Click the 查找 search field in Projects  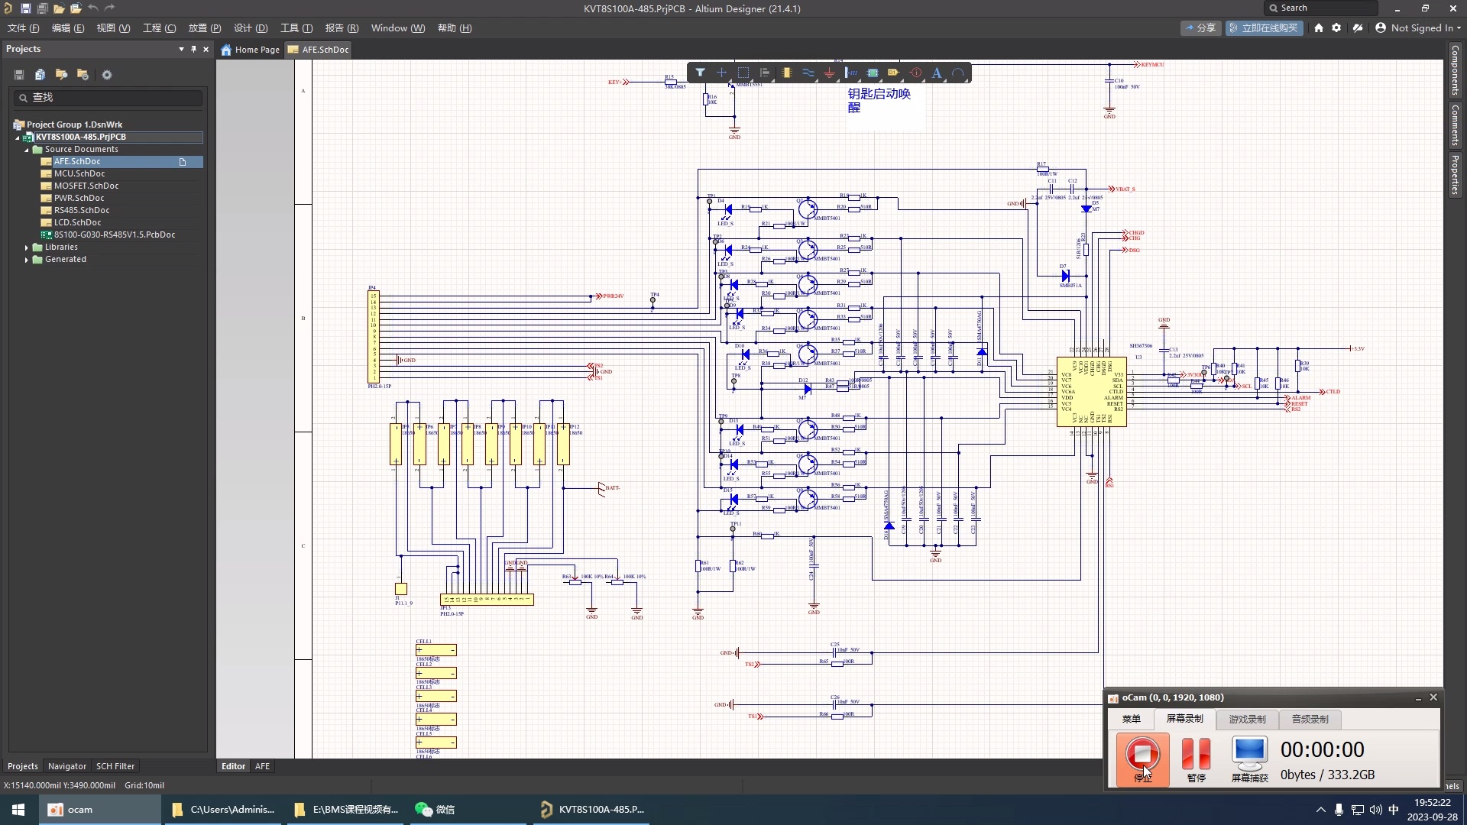pos(108,98)
